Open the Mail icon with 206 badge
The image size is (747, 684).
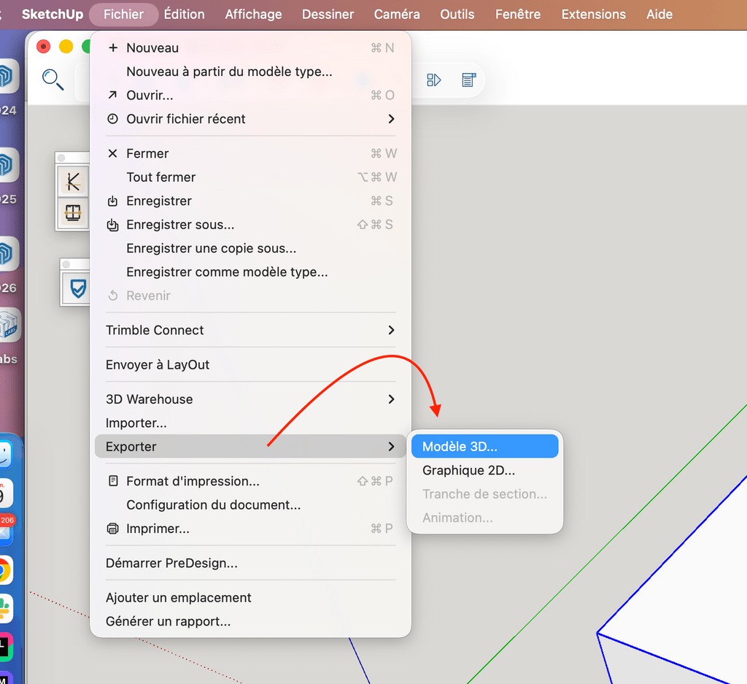pyautogui.click(x=5, y=530)
